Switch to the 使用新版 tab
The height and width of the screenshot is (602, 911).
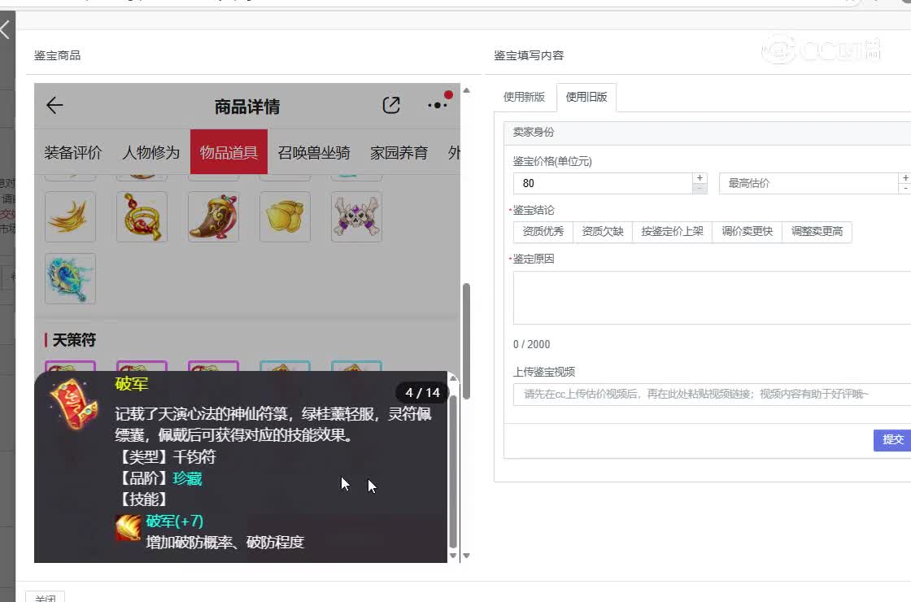(524, 97)
